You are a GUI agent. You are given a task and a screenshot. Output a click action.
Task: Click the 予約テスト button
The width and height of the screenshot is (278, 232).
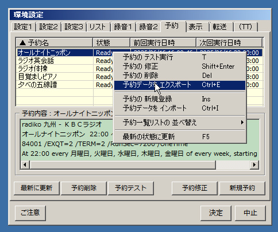click(x=131, y=188)
